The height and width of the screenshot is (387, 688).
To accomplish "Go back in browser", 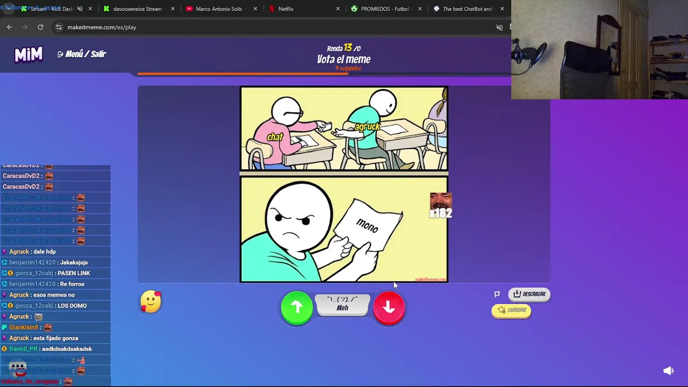I will pos(10,27).
